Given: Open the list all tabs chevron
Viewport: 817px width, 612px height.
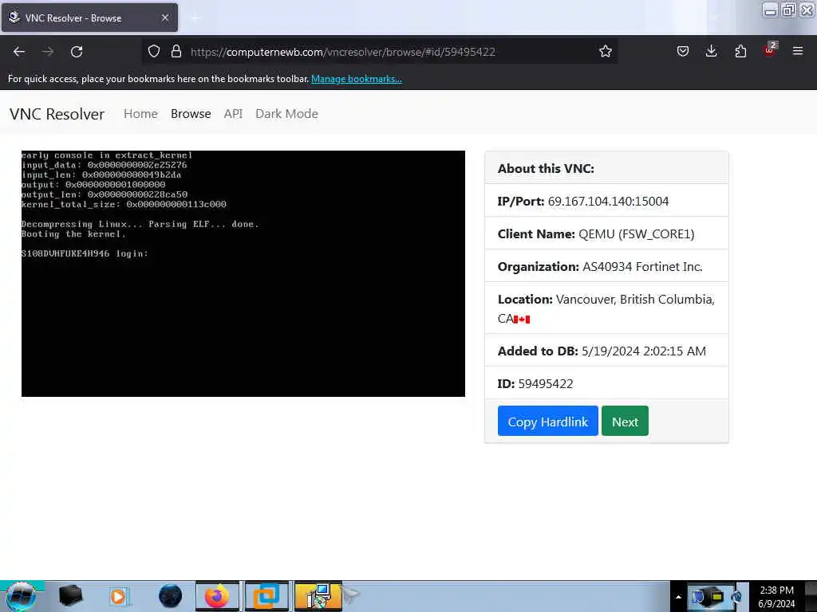Looking at the screenshot, I should coord(714,18).
